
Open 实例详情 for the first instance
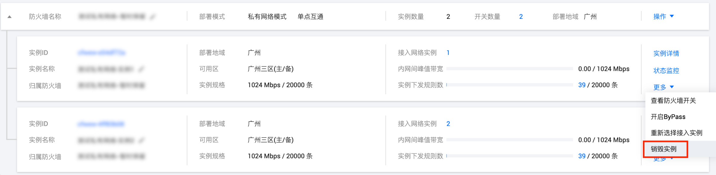[666, 53]
